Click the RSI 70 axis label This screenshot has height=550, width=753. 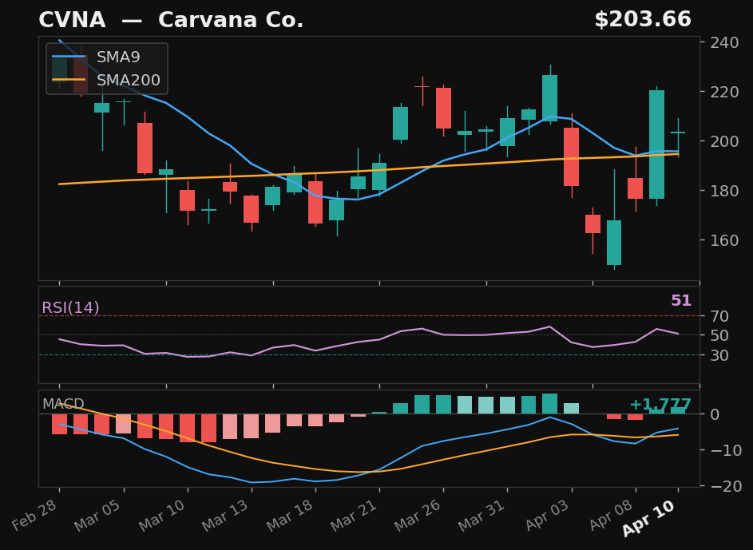pyautogui.click(x=719, y=316)
